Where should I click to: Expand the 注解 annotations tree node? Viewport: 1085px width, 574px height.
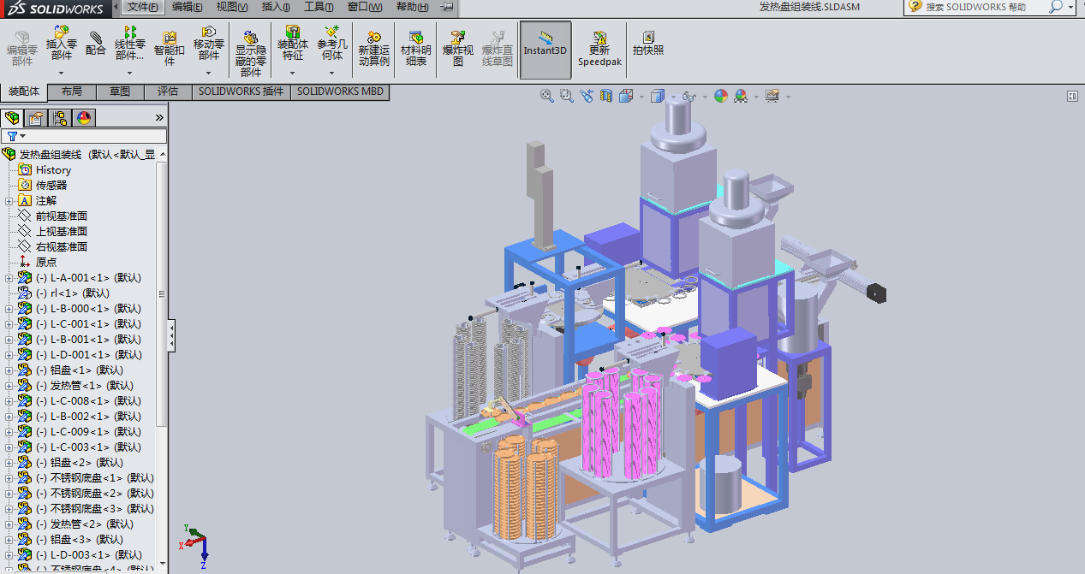coord(9,201)
